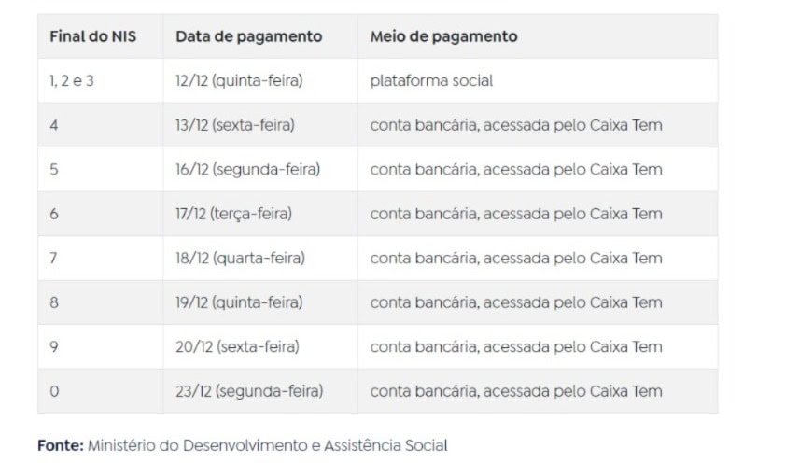Image resolution: width=785 pixels, height=463 pixels.
Task: Select Ministério do Desenvolvimento e Assistência Social text
Action: pyautogui.click(x=267, y=445)
